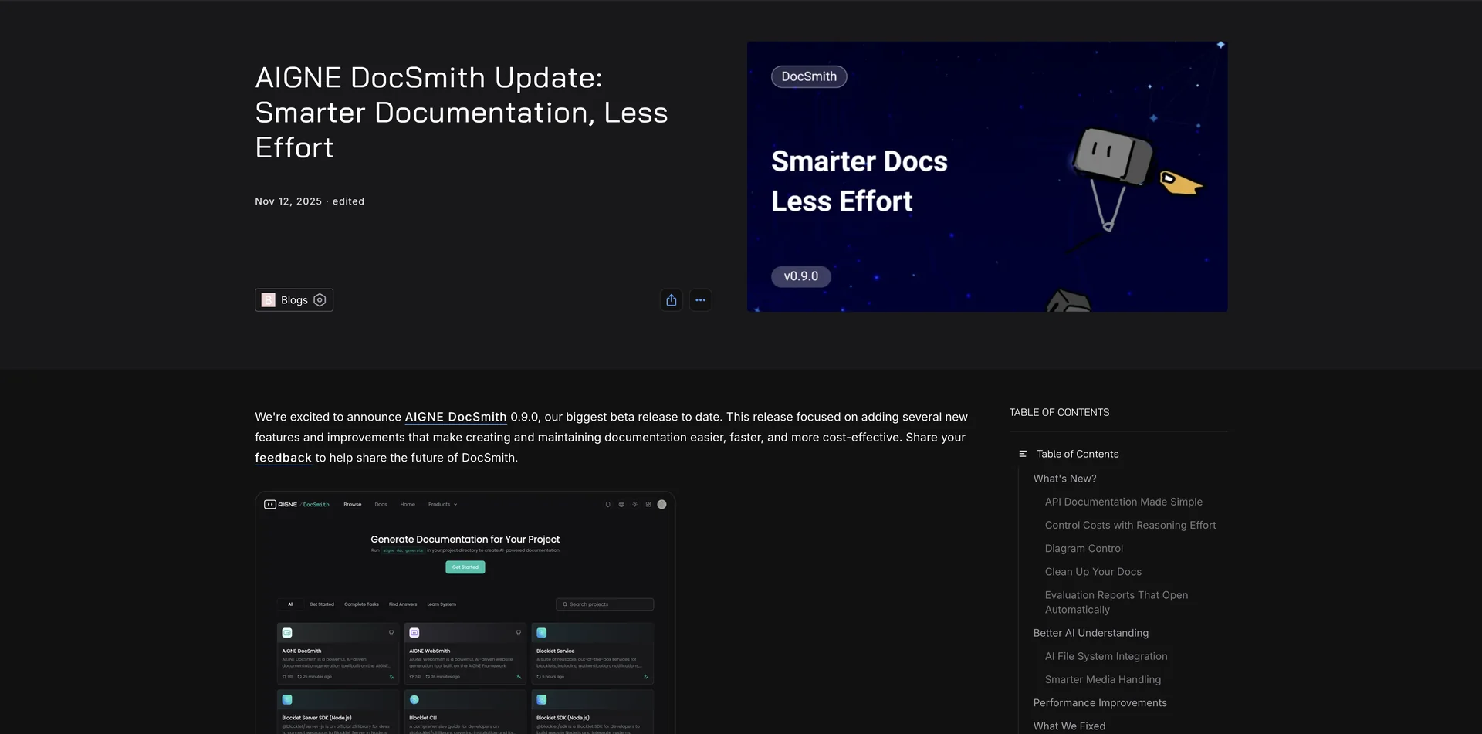Click the Nov 12, 2025 date text
Viewport: 1482px width, 734px height.
pos(288,201)
